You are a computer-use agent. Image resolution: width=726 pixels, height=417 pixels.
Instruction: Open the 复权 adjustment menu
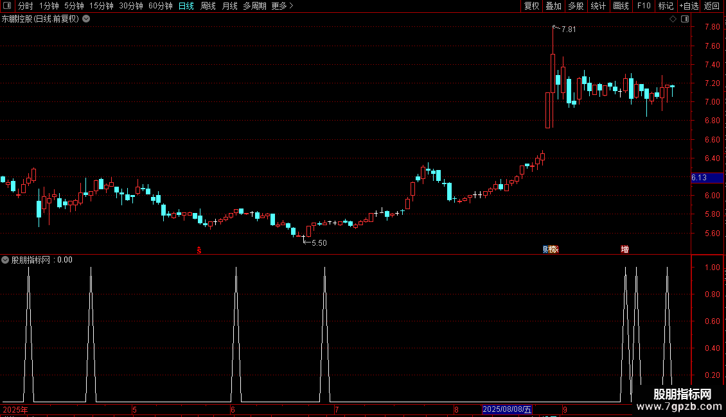tap(531, 6)
